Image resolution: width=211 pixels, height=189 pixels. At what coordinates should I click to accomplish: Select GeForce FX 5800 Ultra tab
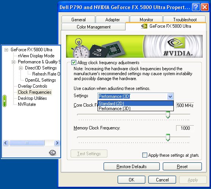[166, 26]
